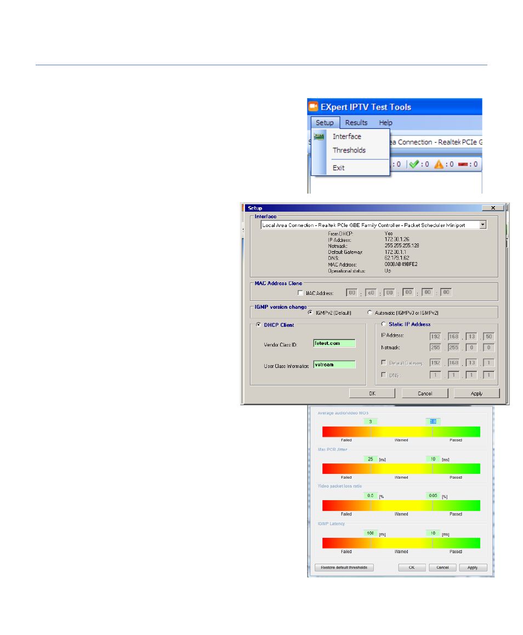This screenshot has height=635, width=523.
Task: Open the Help menu
Action: point(386,122)
